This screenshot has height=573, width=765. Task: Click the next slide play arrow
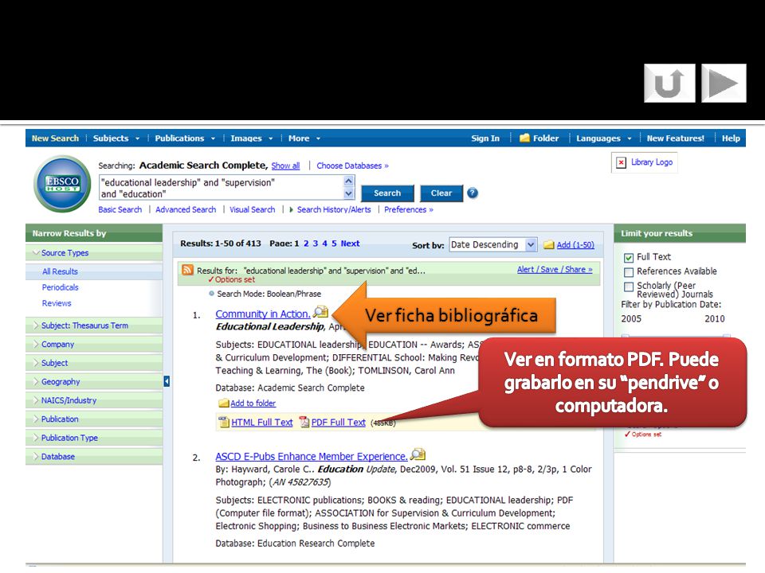tap(724, 84)
